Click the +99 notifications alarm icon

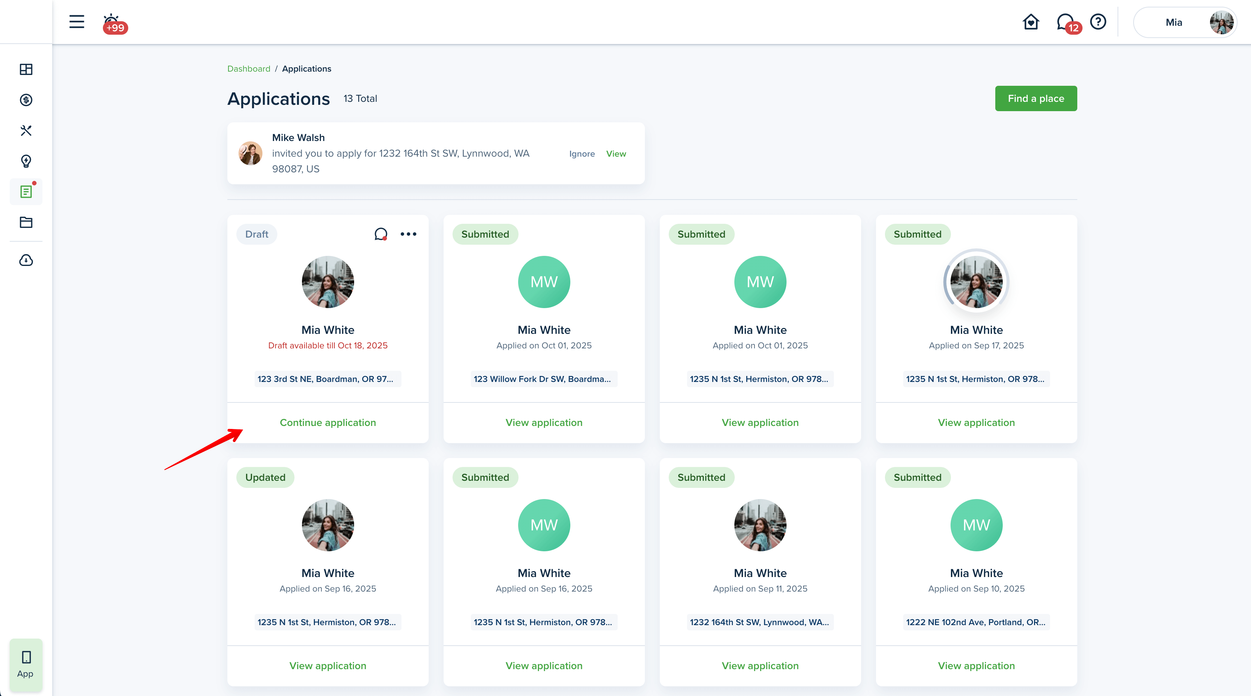pos(113,23)
